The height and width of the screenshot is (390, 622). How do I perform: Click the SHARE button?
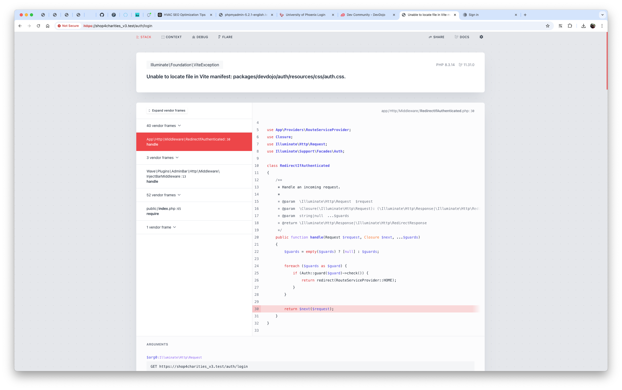click(436, 37)
